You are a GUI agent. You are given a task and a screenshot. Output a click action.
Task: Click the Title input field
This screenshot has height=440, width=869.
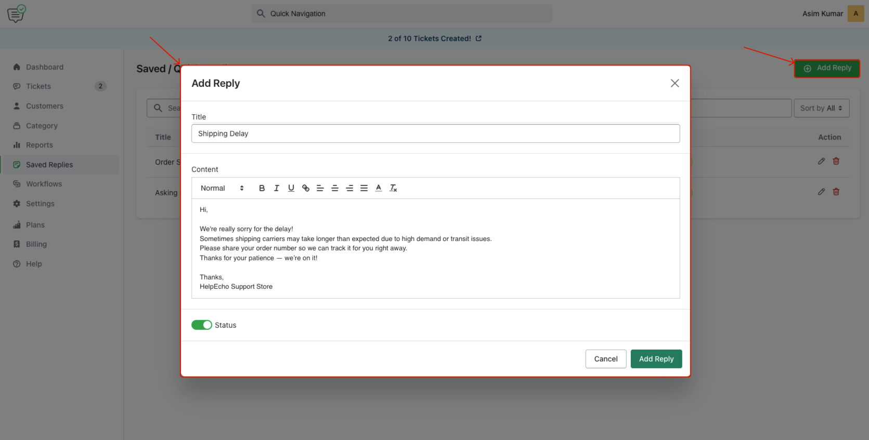click(x=435, y=134)
